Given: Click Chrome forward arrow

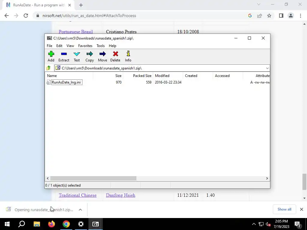Looking at the screenshot, I should [x=16, y=16].
